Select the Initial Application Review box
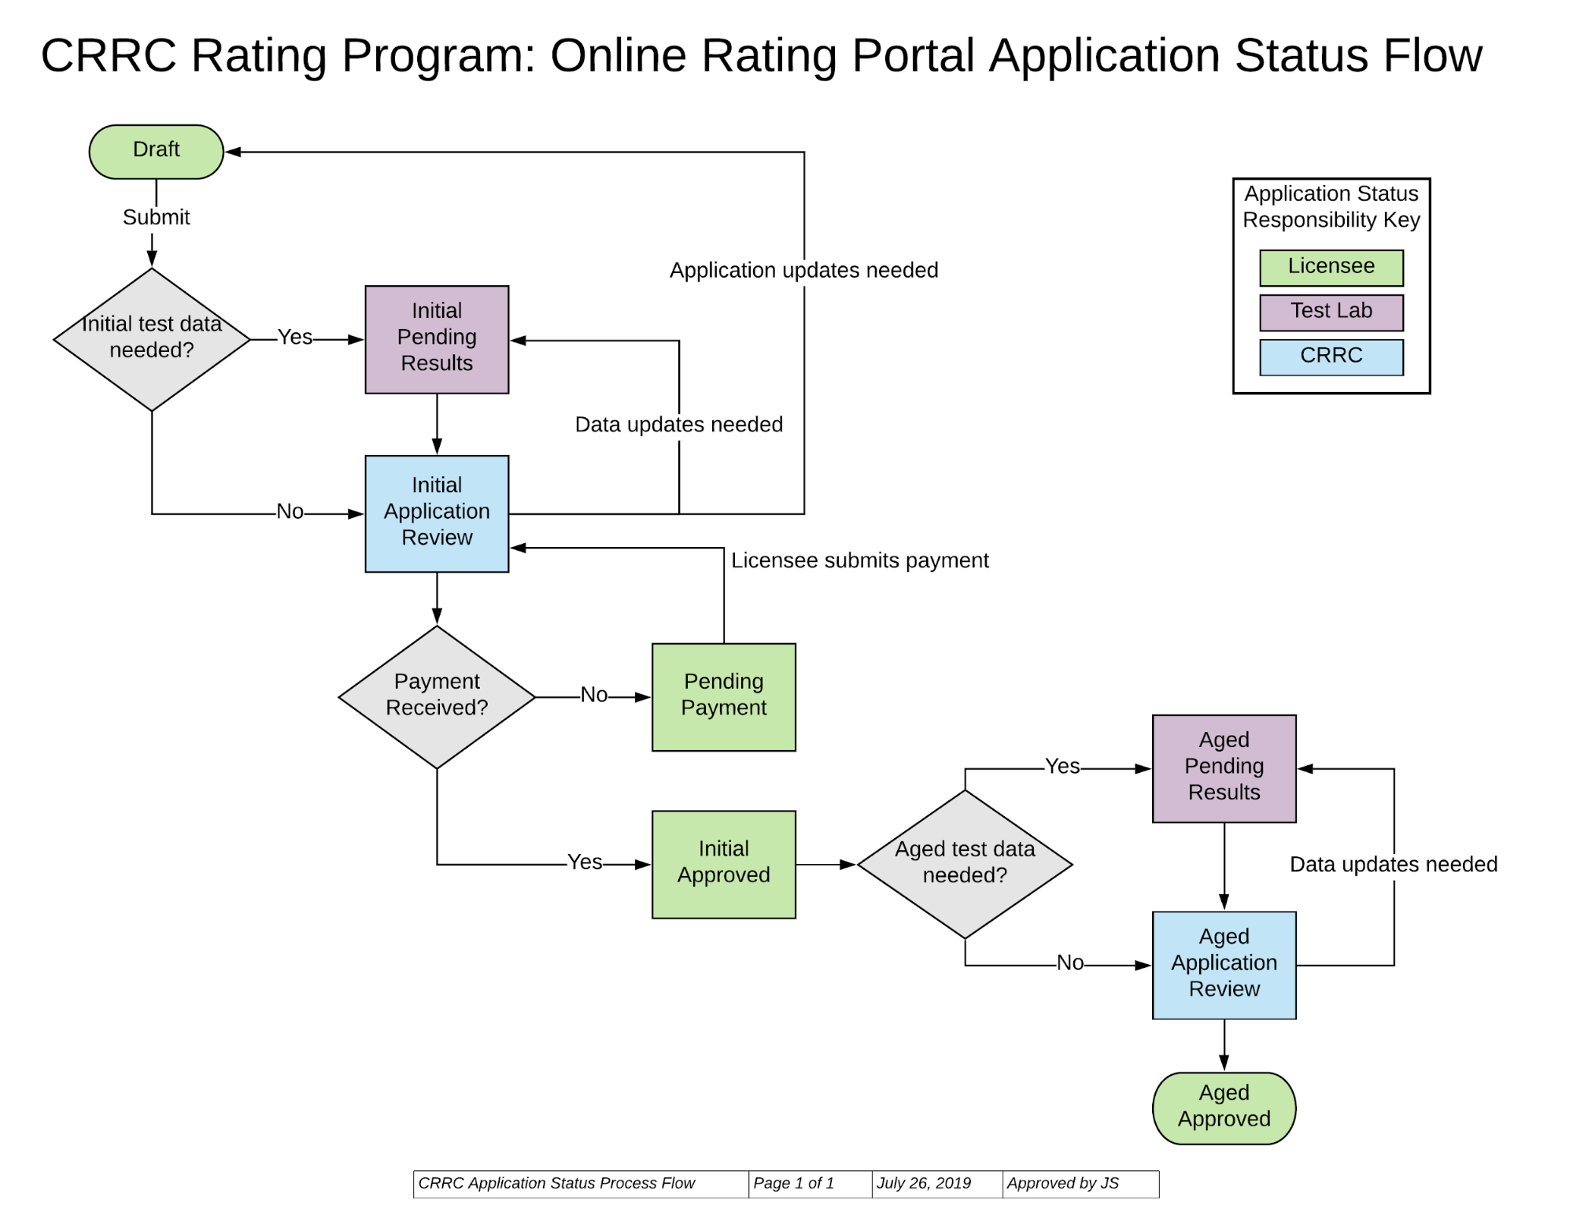The image size is (1573, 1216). 437,512
